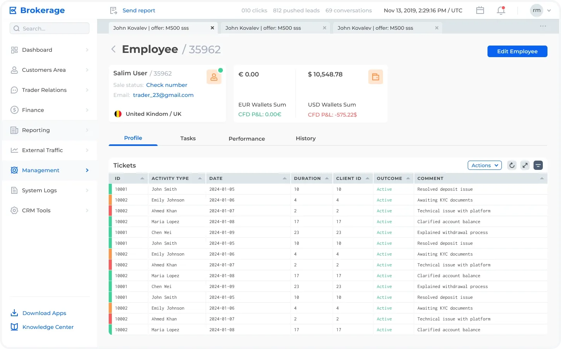Switch to the Profile tab
The image size is (561, 349).
133,138
